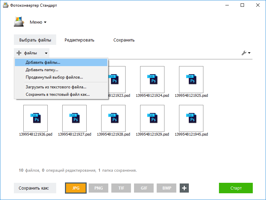Click the Фотоконвертер printer logo icon
The image size is (266, 200).
point(19,22)
